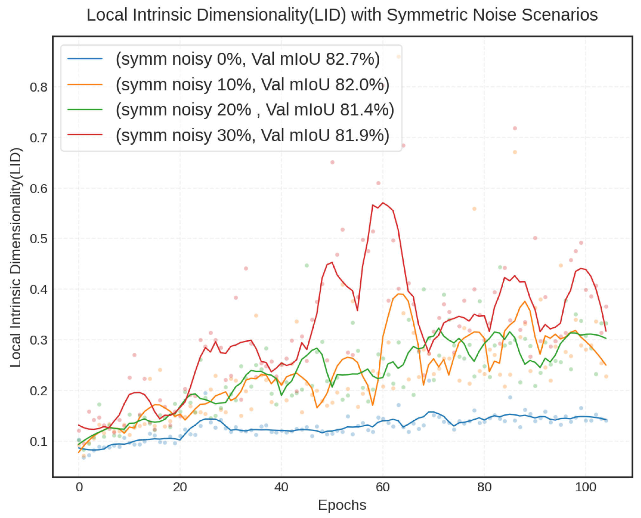Click the x-axis tick label 0
The width and height of the screenshot is (641, 518).
[79, 487]
